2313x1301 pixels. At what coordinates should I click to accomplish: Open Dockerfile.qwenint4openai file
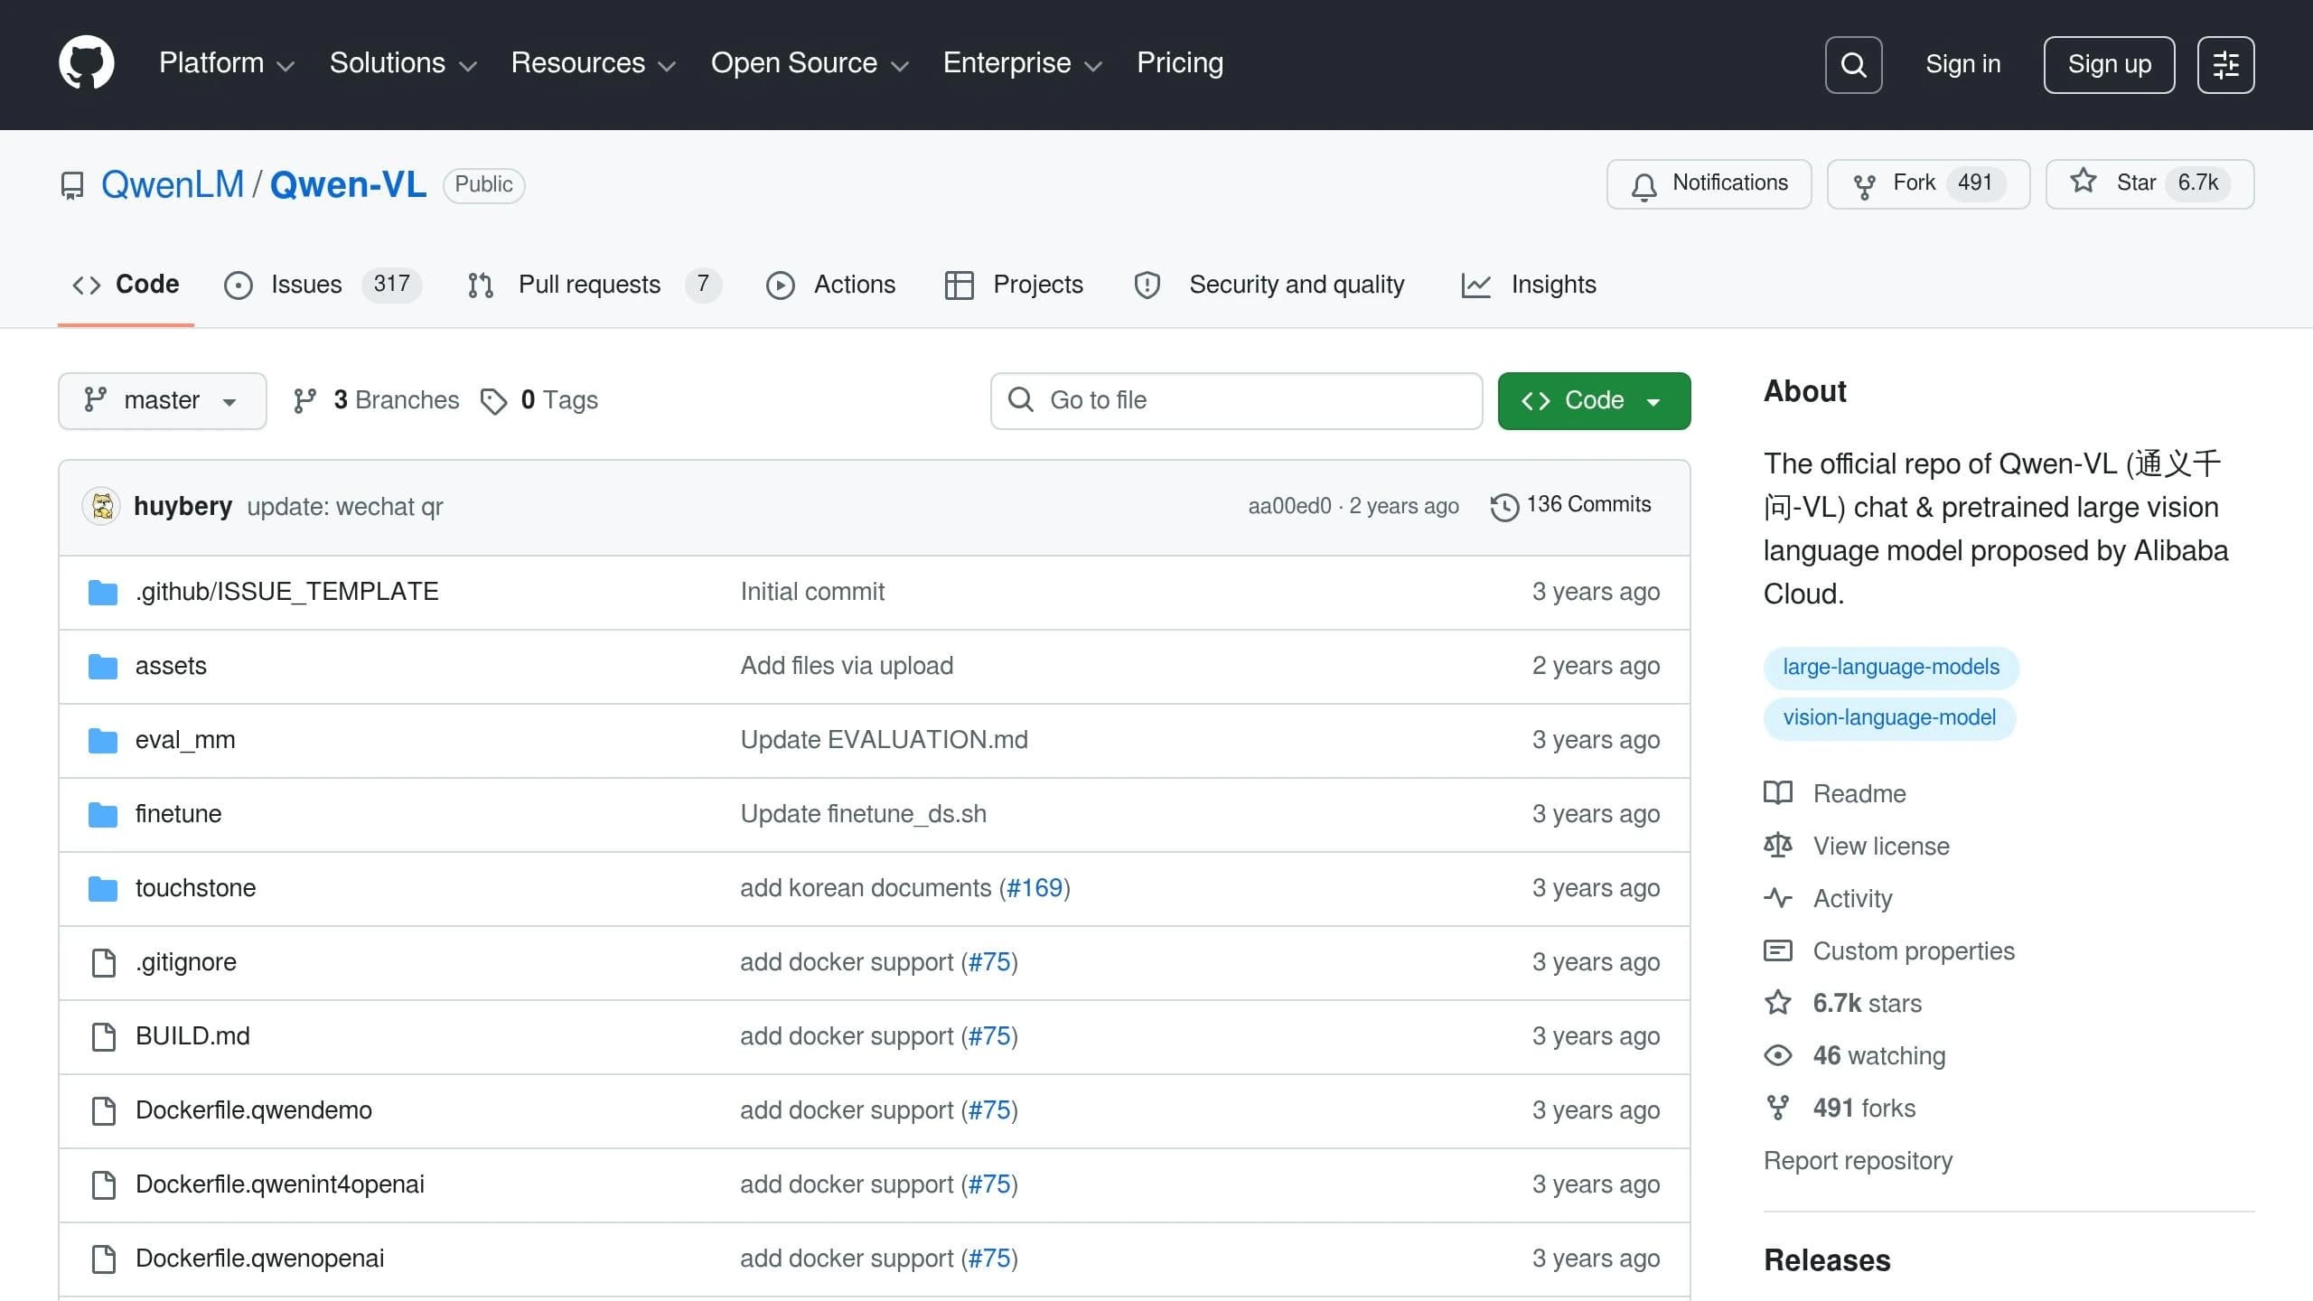280,1184
